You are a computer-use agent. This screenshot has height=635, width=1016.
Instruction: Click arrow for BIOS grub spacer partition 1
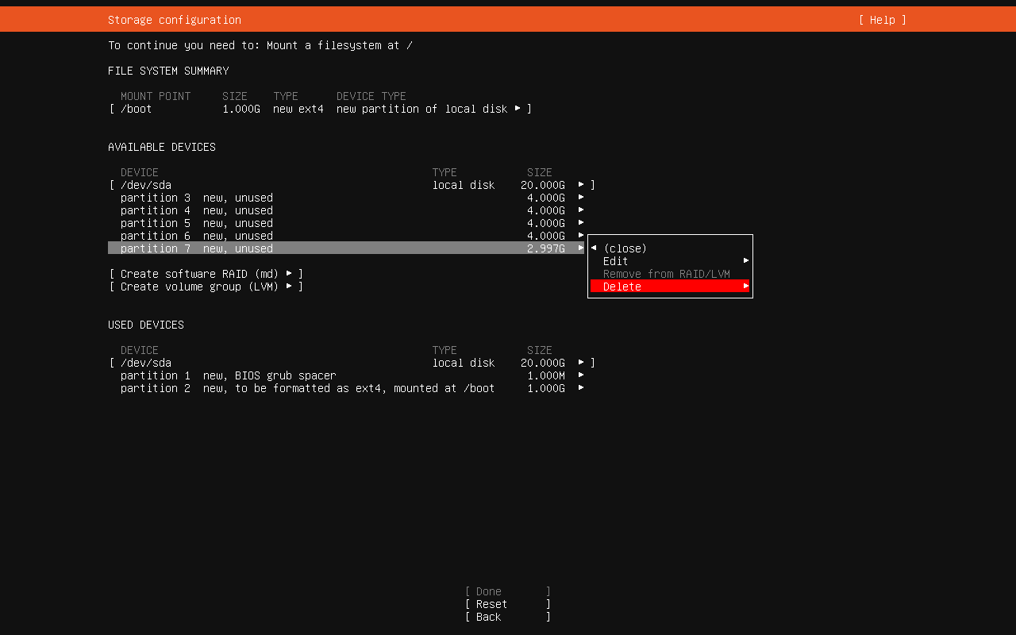tap(581, 375)
